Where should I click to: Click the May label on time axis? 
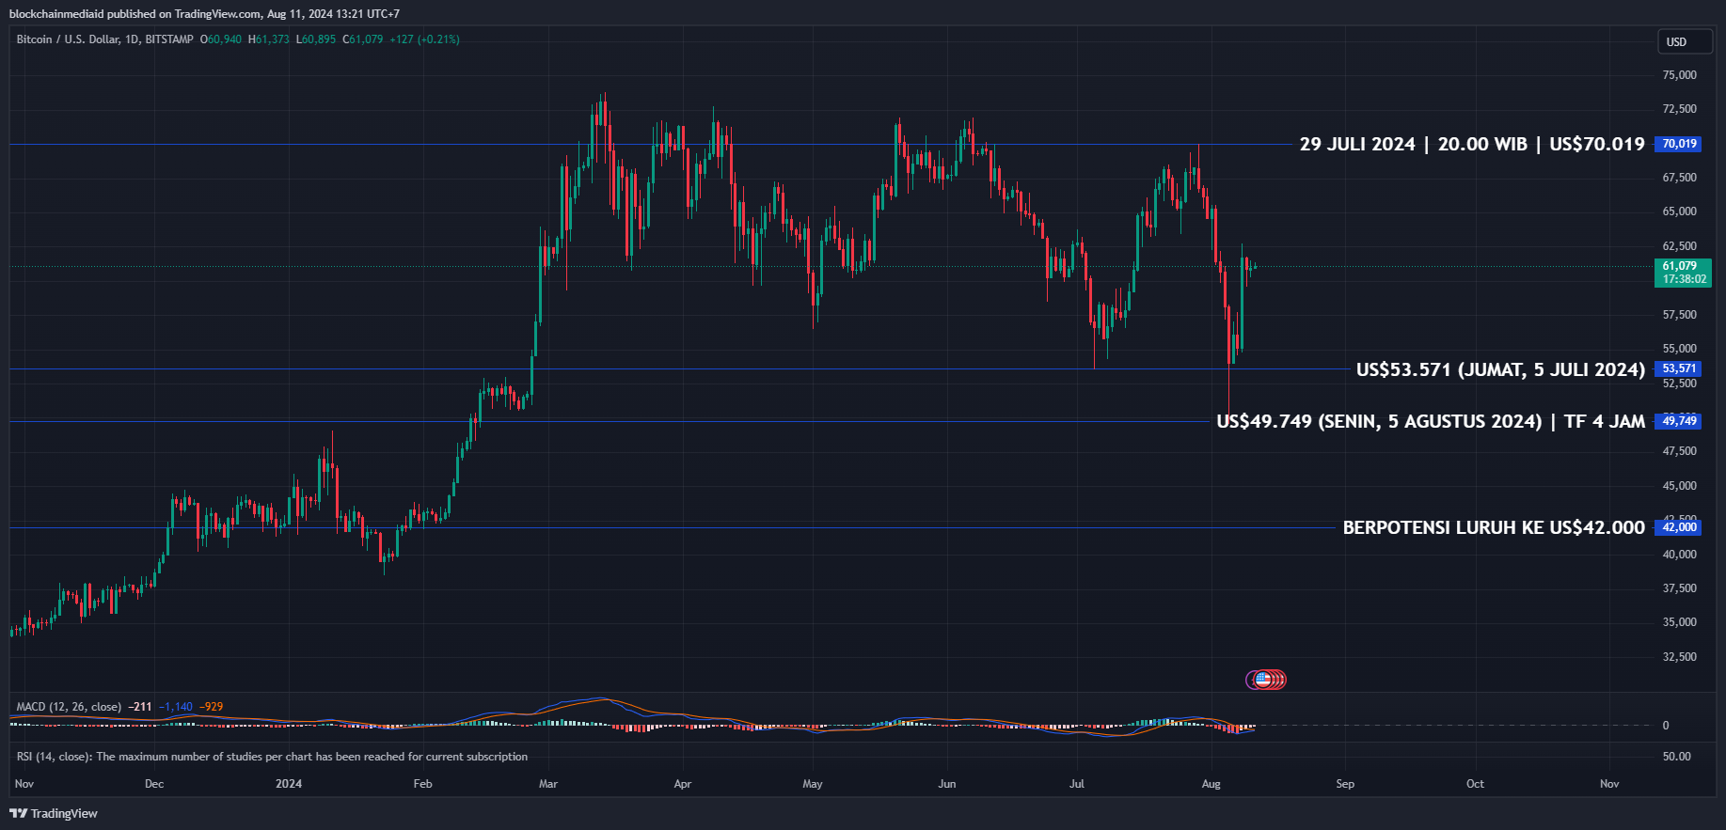813,784
